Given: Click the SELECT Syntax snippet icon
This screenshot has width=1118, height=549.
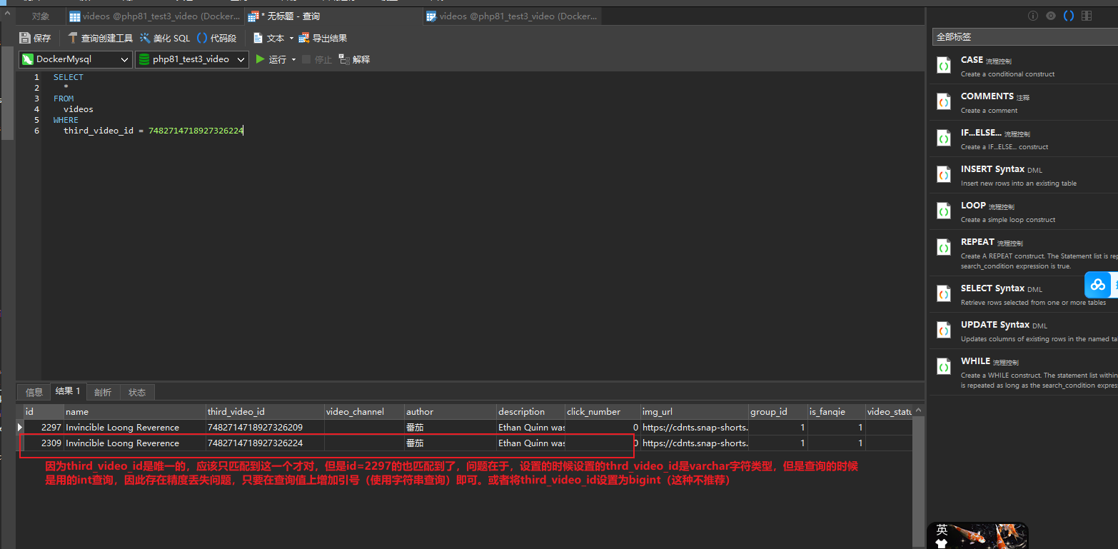Looking at the screenshot, I should 944,294.
